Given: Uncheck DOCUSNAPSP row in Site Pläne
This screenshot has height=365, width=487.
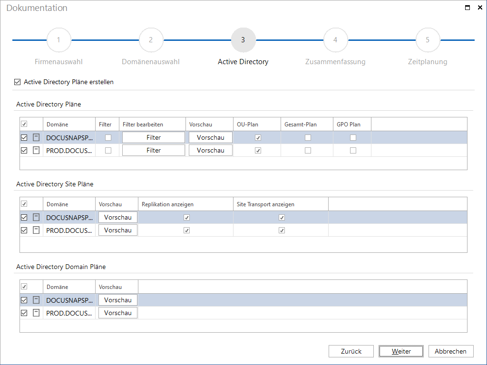Looking at the screenshot, I should tap(24, 217).
